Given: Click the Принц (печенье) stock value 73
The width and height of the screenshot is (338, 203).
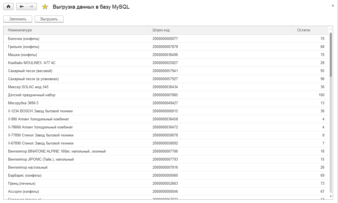Looking at the screenshot, I should click(322, 184).
